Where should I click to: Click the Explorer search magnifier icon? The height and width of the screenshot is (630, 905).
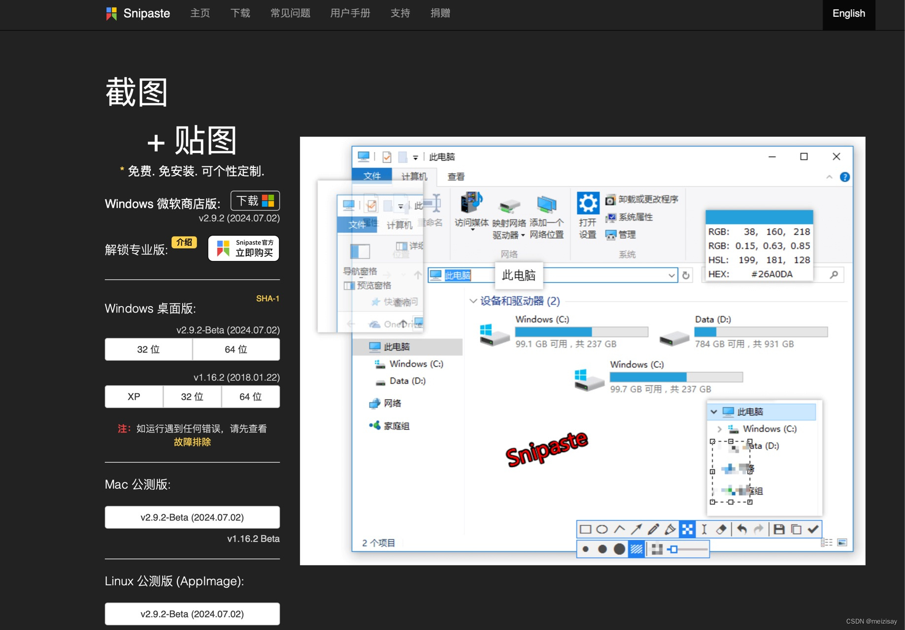pyautogui.click(x=834, y=275)
